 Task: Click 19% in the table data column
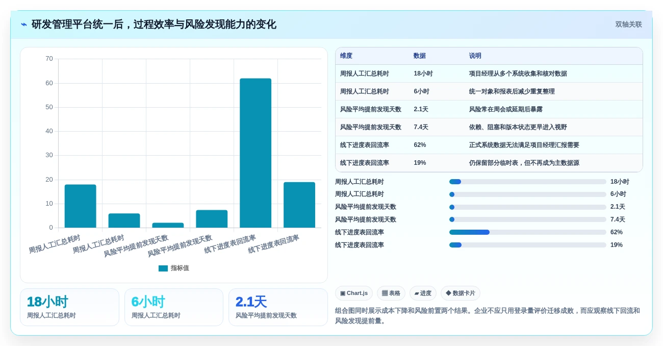(x=420, y=163)
